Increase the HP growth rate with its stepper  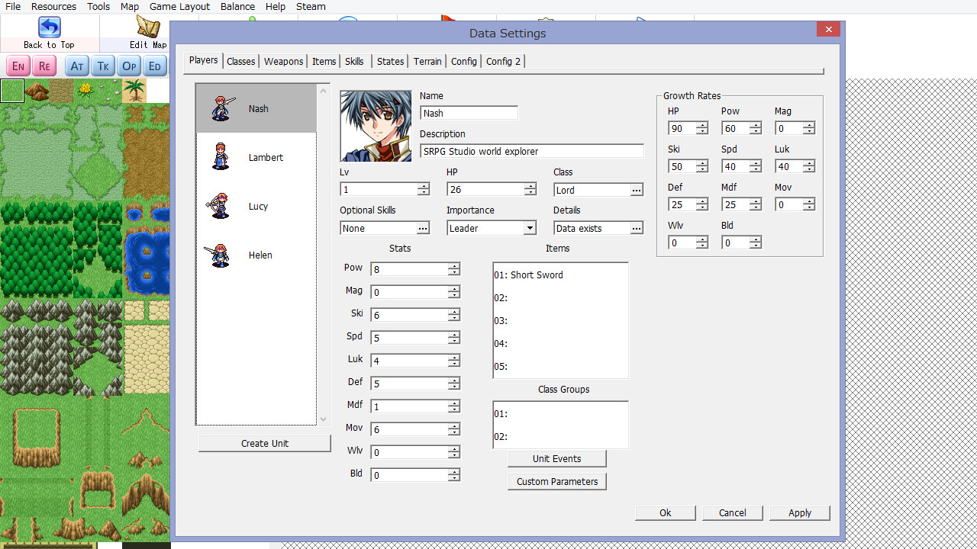[x=701, y=124]
